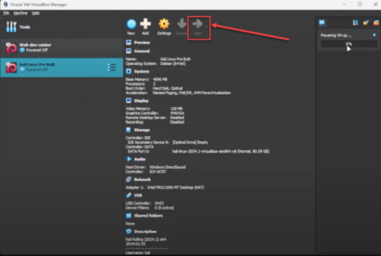Open the Start button dropdown arrow

[x=208, y=25]
